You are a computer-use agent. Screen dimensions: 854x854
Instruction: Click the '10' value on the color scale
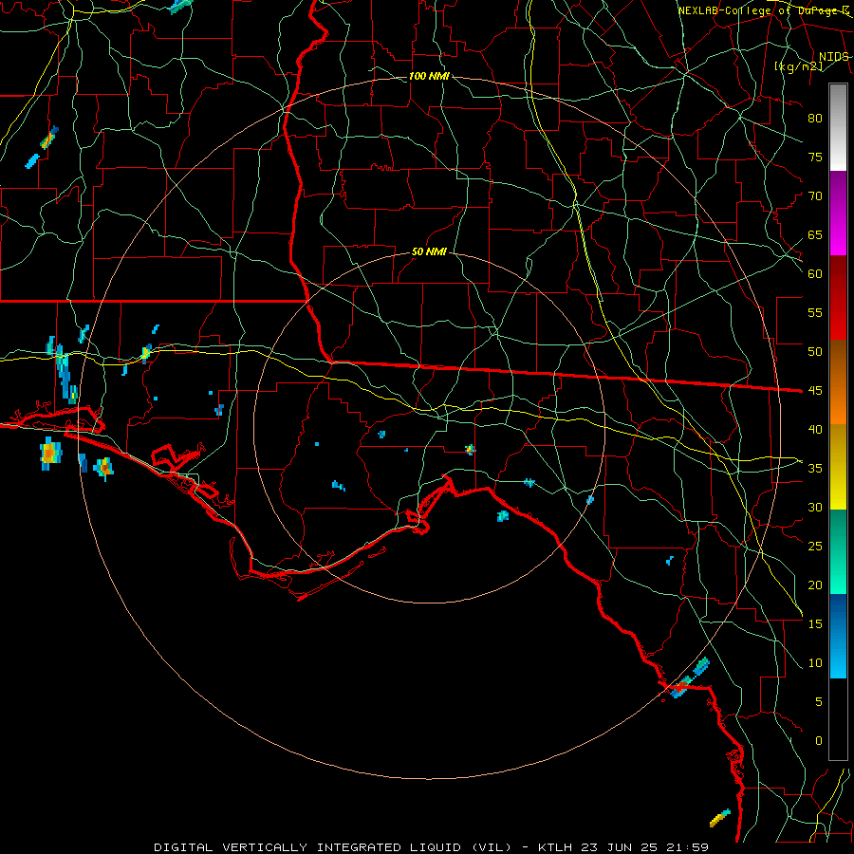815,663
